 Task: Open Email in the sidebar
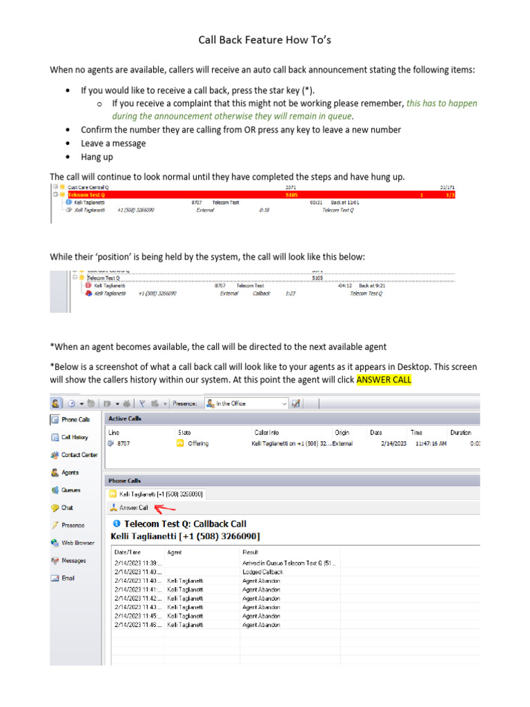click(63, 578)
